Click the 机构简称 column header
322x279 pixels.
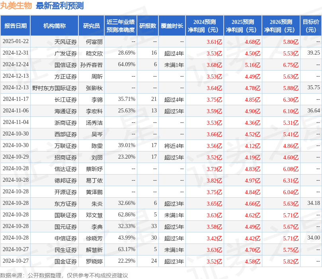pyautogui.click(x=55, y=25)
